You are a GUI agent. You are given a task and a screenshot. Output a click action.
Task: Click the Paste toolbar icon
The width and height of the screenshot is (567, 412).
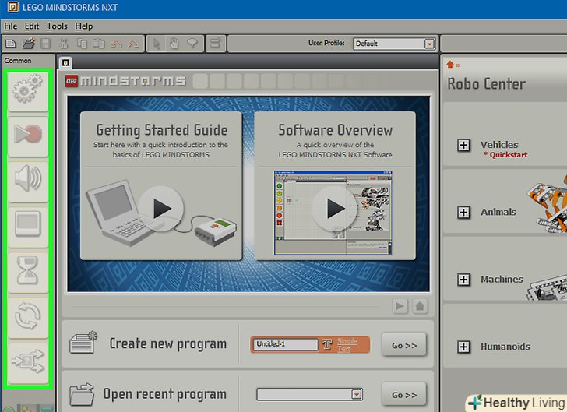point(99,44)
